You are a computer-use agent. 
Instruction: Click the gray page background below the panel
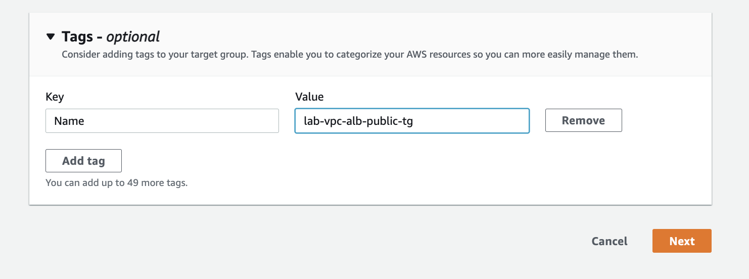[303, 243]
